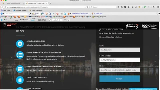160x90 pixels.
Task: Click the toolbar Web Search field
Action: click(17, 13)
